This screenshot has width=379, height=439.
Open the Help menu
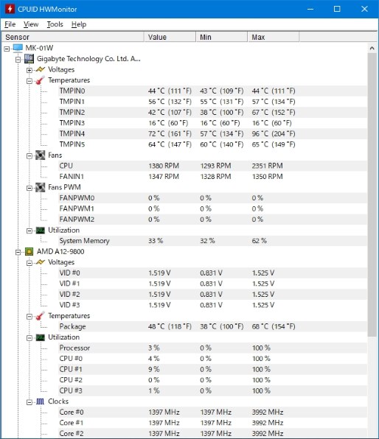point(79,24)
